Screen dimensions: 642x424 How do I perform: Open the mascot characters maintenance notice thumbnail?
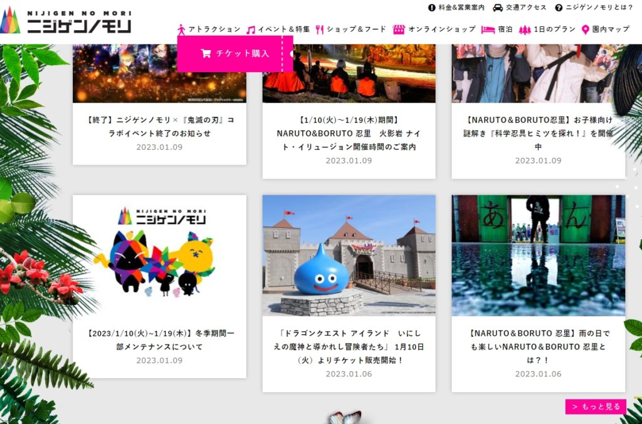tap(159, 255)
